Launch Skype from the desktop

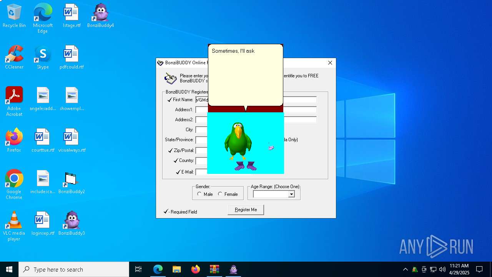43,57
